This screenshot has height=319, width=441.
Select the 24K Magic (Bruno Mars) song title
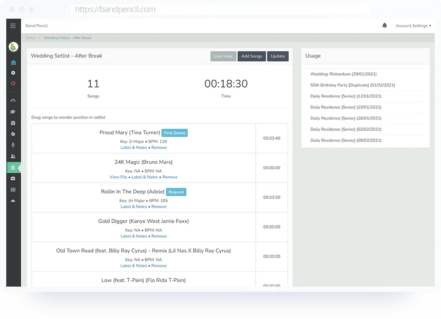click(x=143, y=162)
